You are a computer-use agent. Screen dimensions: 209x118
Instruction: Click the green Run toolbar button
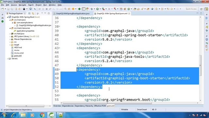97,9
